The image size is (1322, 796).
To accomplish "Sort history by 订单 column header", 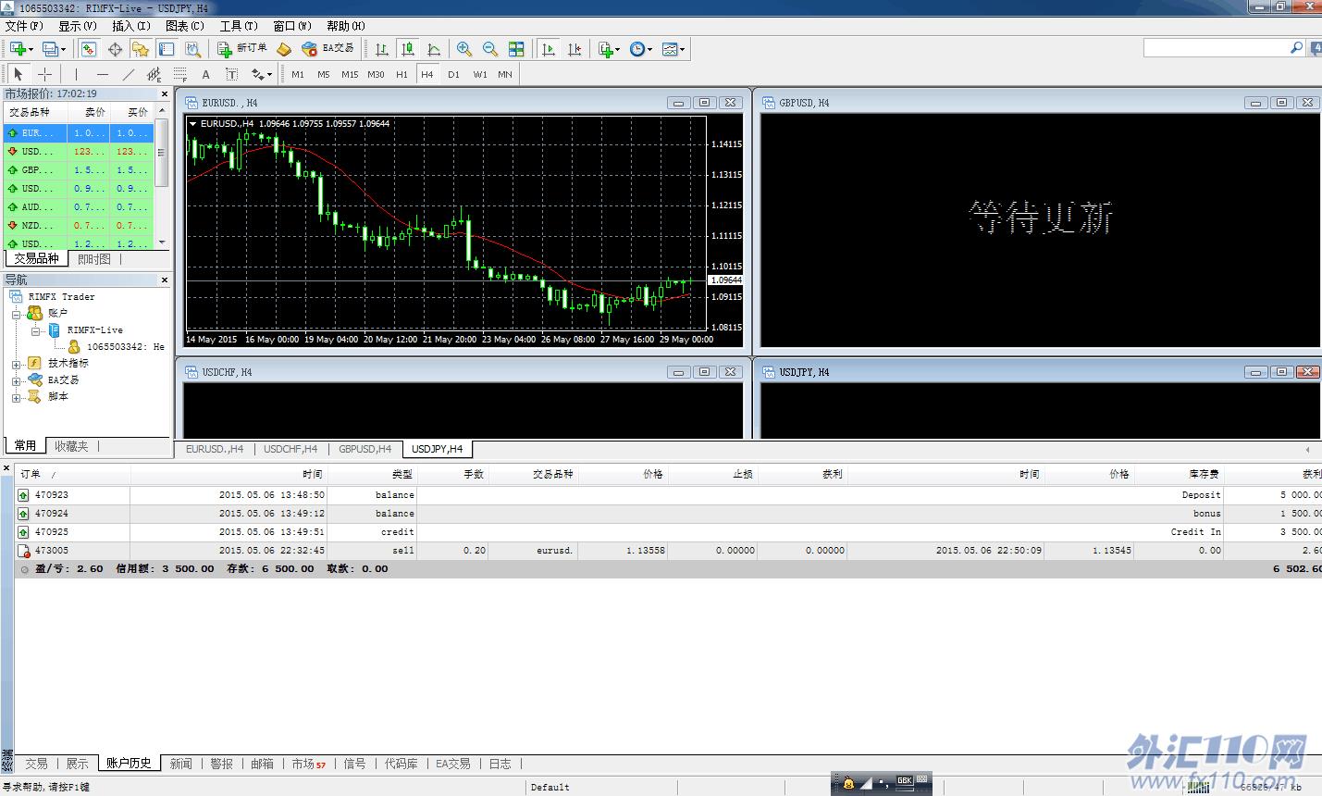I will click(72, 474).
